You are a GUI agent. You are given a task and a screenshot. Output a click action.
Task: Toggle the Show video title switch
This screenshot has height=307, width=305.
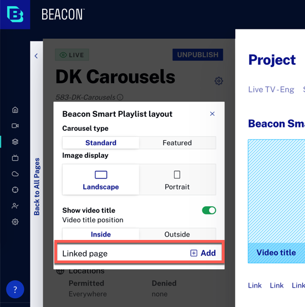click(x=209, y=211)
